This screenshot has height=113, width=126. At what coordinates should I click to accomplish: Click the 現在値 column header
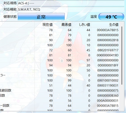(47, 25)
